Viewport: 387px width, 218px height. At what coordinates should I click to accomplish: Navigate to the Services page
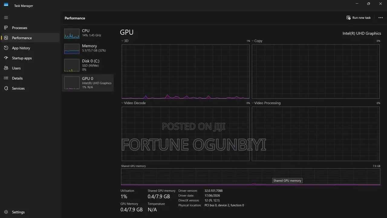click(30, 88)
